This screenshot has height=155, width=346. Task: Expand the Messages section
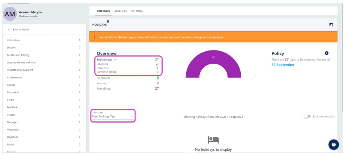click(x=44, y=122)
